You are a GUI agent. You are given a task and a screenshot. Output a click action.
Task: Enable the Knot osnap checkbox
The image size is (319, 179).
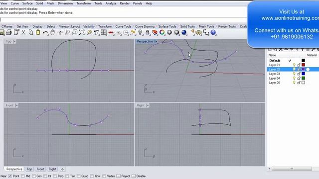pyautogui.click(x=92, y=176)
